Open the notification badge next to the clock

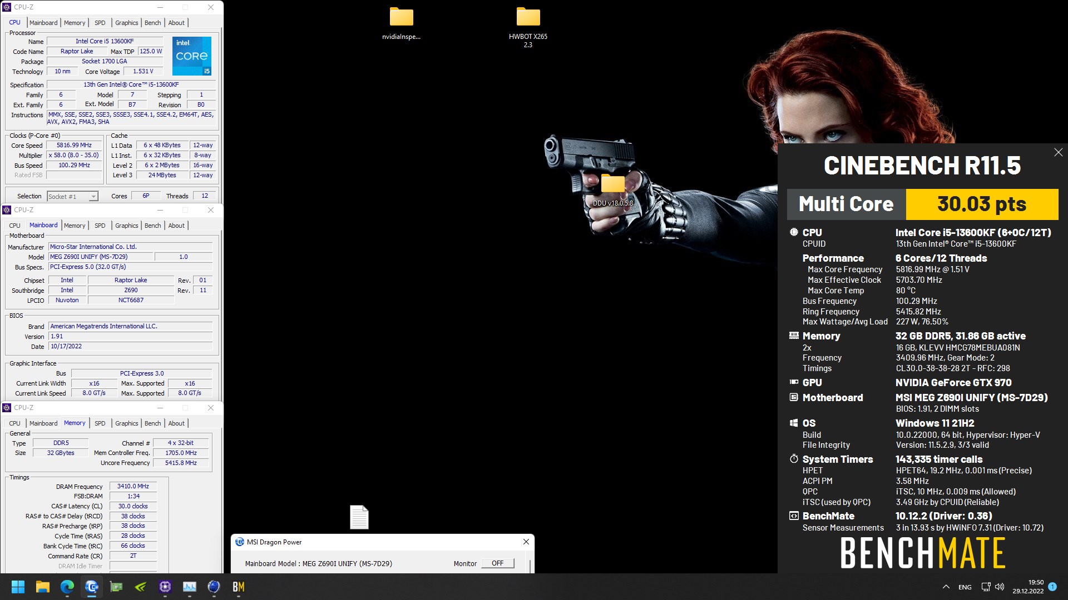1052,587
